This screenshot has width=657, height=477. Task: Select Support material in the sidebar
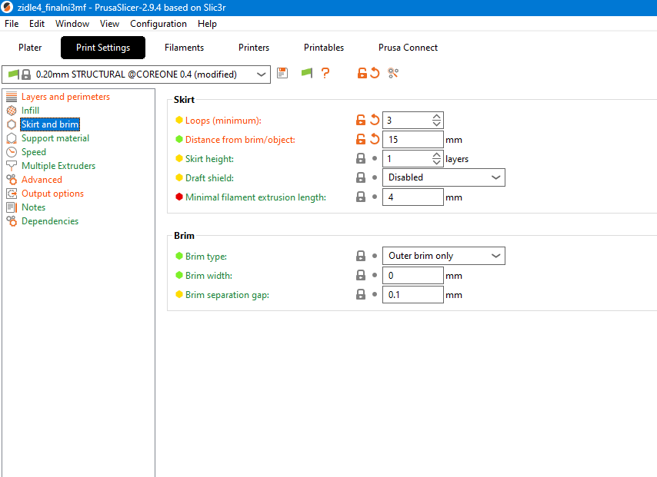(x=55, y=138)
